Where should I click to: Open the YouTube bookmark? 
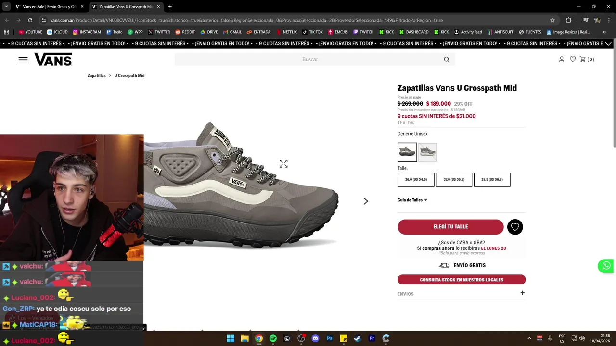[x=30, y=32]
